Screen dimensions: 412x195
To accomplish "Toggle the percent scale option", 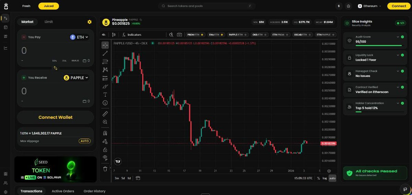I will (319, 178).
